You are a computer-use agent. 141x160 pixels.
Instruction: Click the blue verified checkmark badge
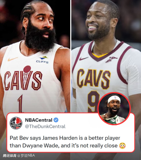tap(56, 120)
